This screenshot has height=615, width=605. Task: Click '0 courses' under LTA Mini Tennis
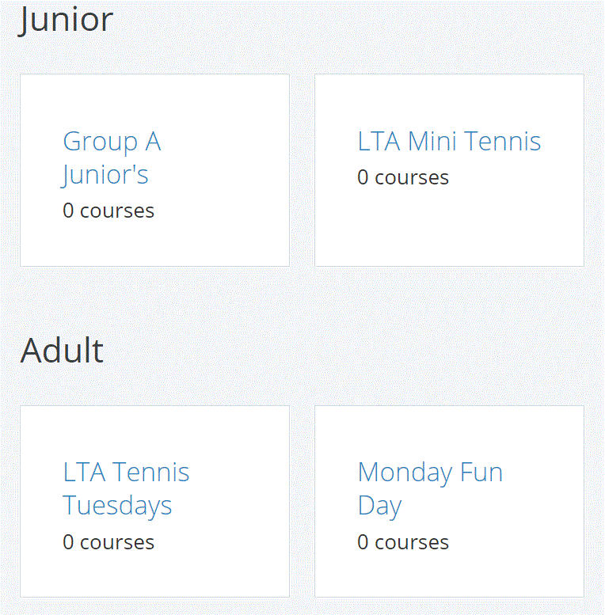tap(403, 177)
